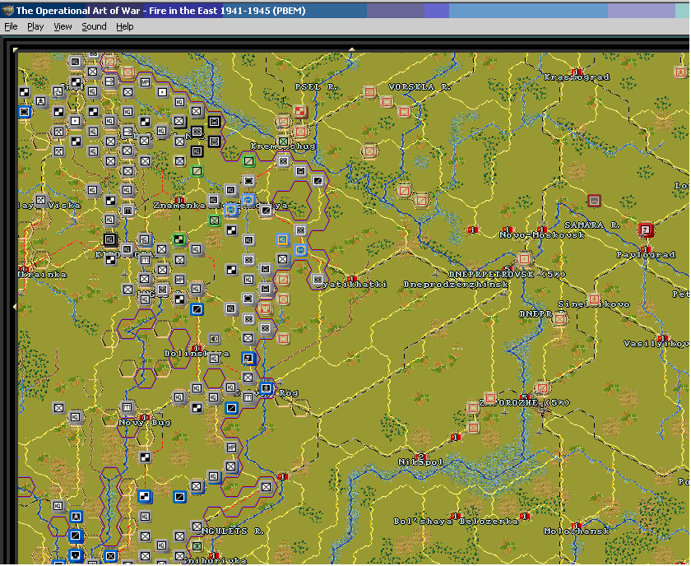This screenshot has width=691, height=566.
Task: Open the Sound menu
Action: click(94, 26)
